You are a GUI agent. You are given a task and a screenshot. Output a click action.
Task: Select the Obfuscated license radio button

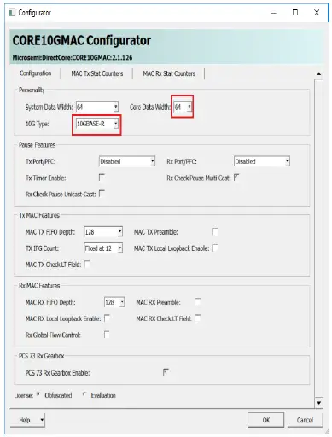pos(38,394)
